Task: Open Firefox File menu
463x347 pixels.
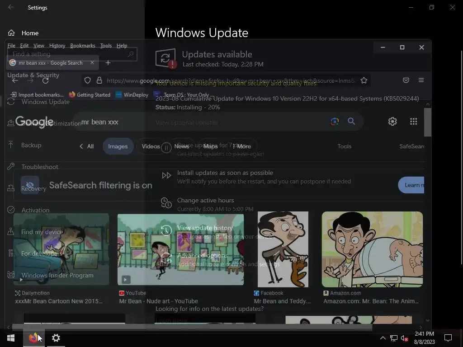Action: tap(11, 46)
